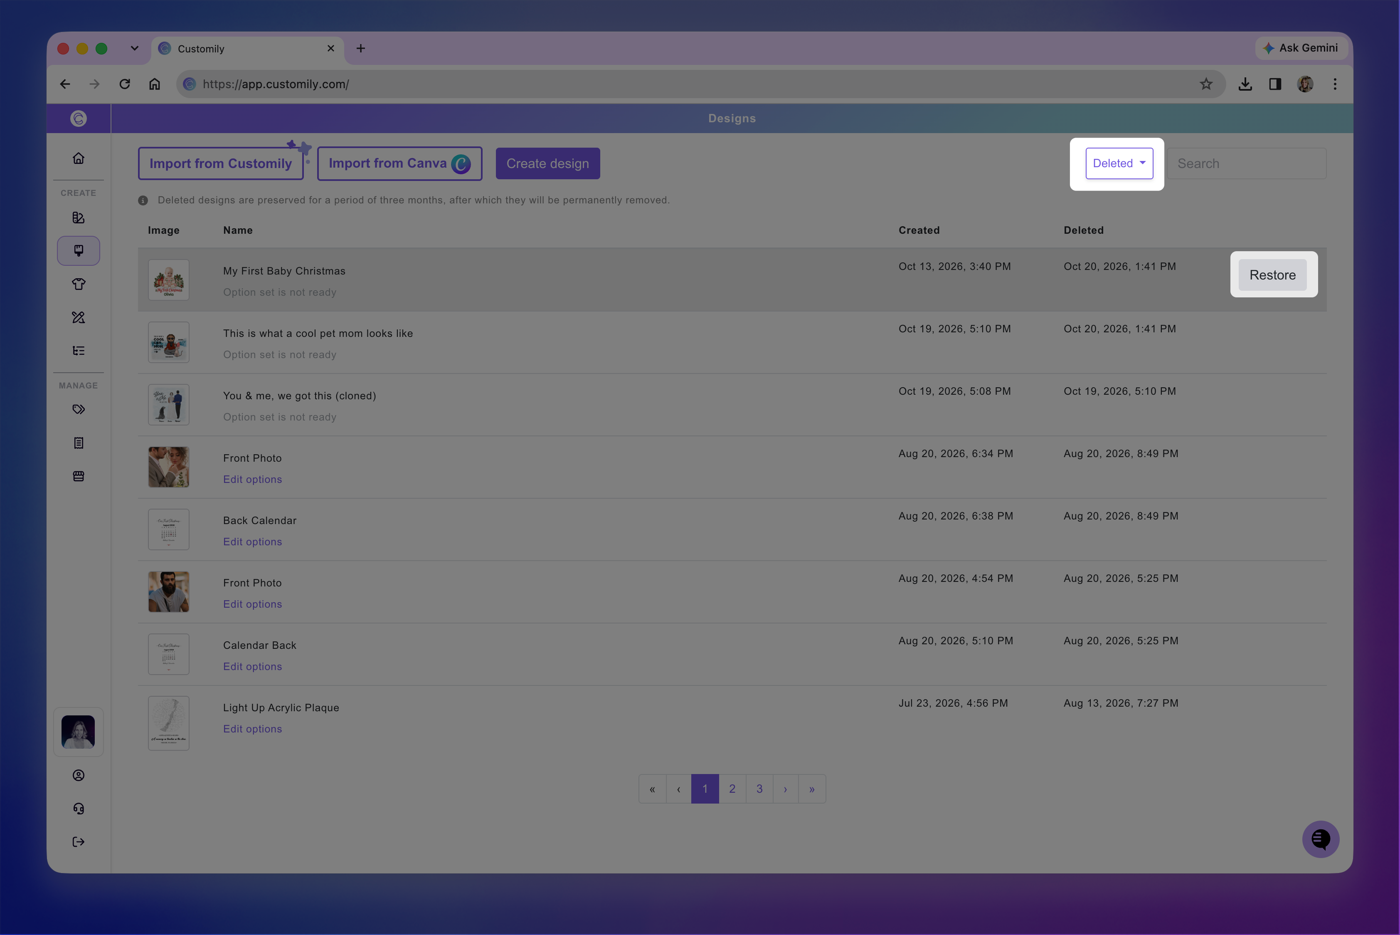Open the Chrome three-dot menu

point(1334,84)
